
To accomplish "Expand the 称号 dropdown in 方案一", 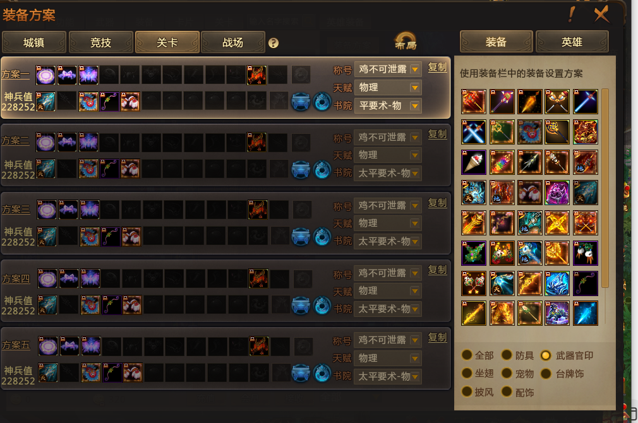I will click(388, 69).
